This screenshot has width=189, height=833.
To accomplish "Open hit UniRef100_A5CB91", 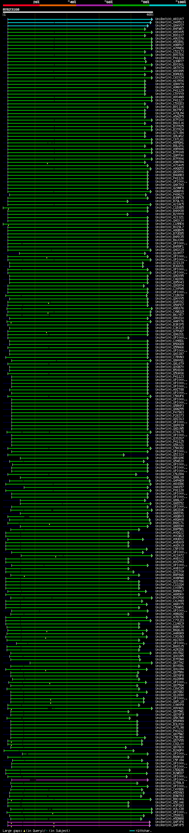I will tap(170, 42).
